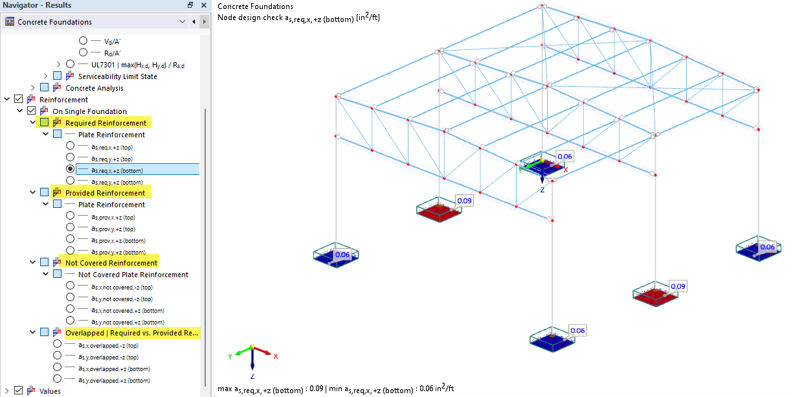Click the Overlapped Required vs. Provided icon

click(56, 332)
